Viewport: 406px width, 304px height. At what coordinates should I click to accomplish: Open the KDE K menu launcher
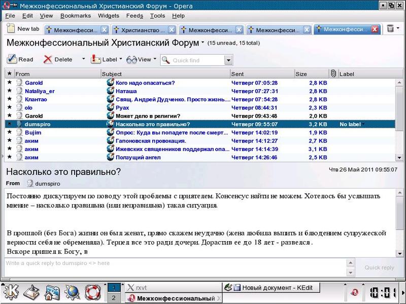tap(11, 292)
